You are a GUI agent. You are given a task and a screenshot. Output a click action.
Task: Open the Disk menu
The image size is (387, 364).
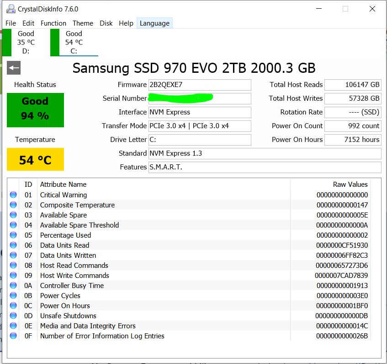106,23
